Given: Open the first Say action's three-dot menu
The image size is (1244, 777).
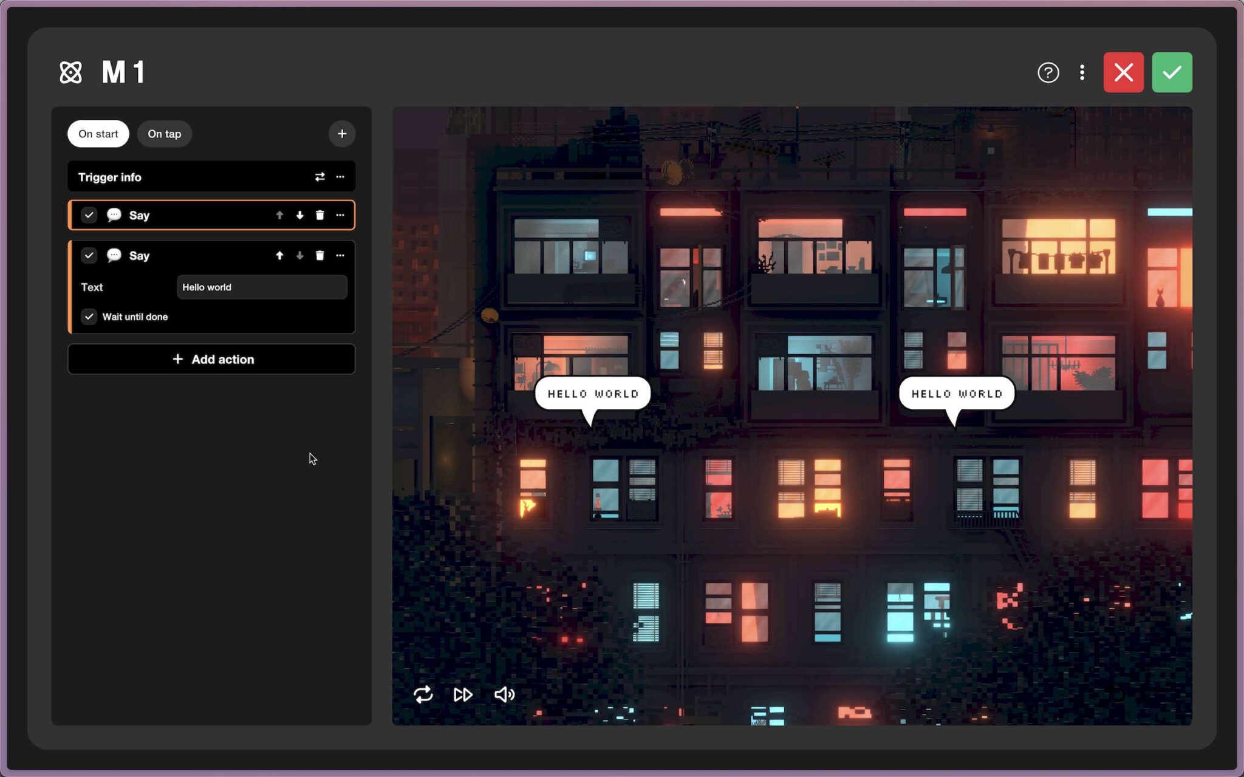Looking at the screenshot, I should tap(340, 215).
